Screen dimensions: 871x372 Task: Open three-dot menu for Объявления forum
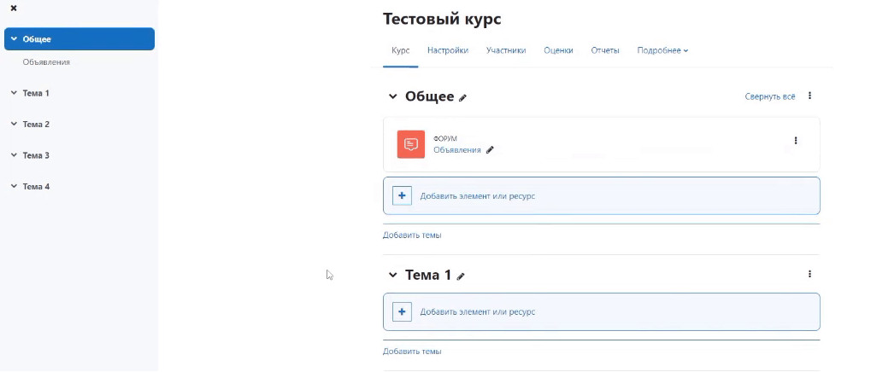796,141
